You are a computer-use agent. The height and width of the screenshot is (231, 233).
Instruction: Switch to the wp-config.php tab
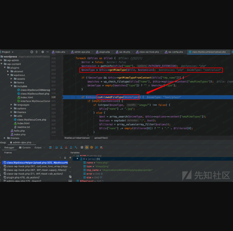[x=175, y=52]
